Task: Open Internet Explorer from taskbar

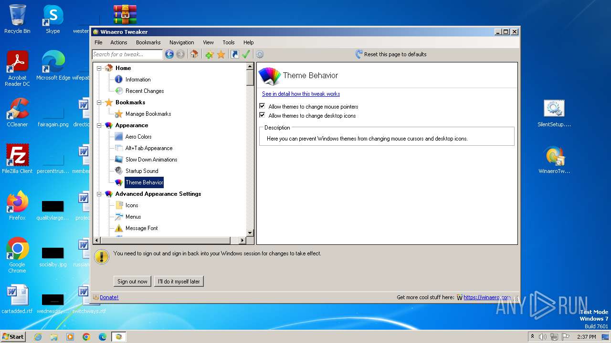Action: (38, 337)
